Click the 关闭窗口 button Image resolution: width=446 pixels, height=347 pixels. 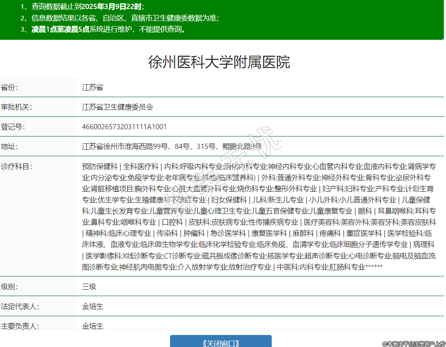pyautogui.click(x=220, y=342)
